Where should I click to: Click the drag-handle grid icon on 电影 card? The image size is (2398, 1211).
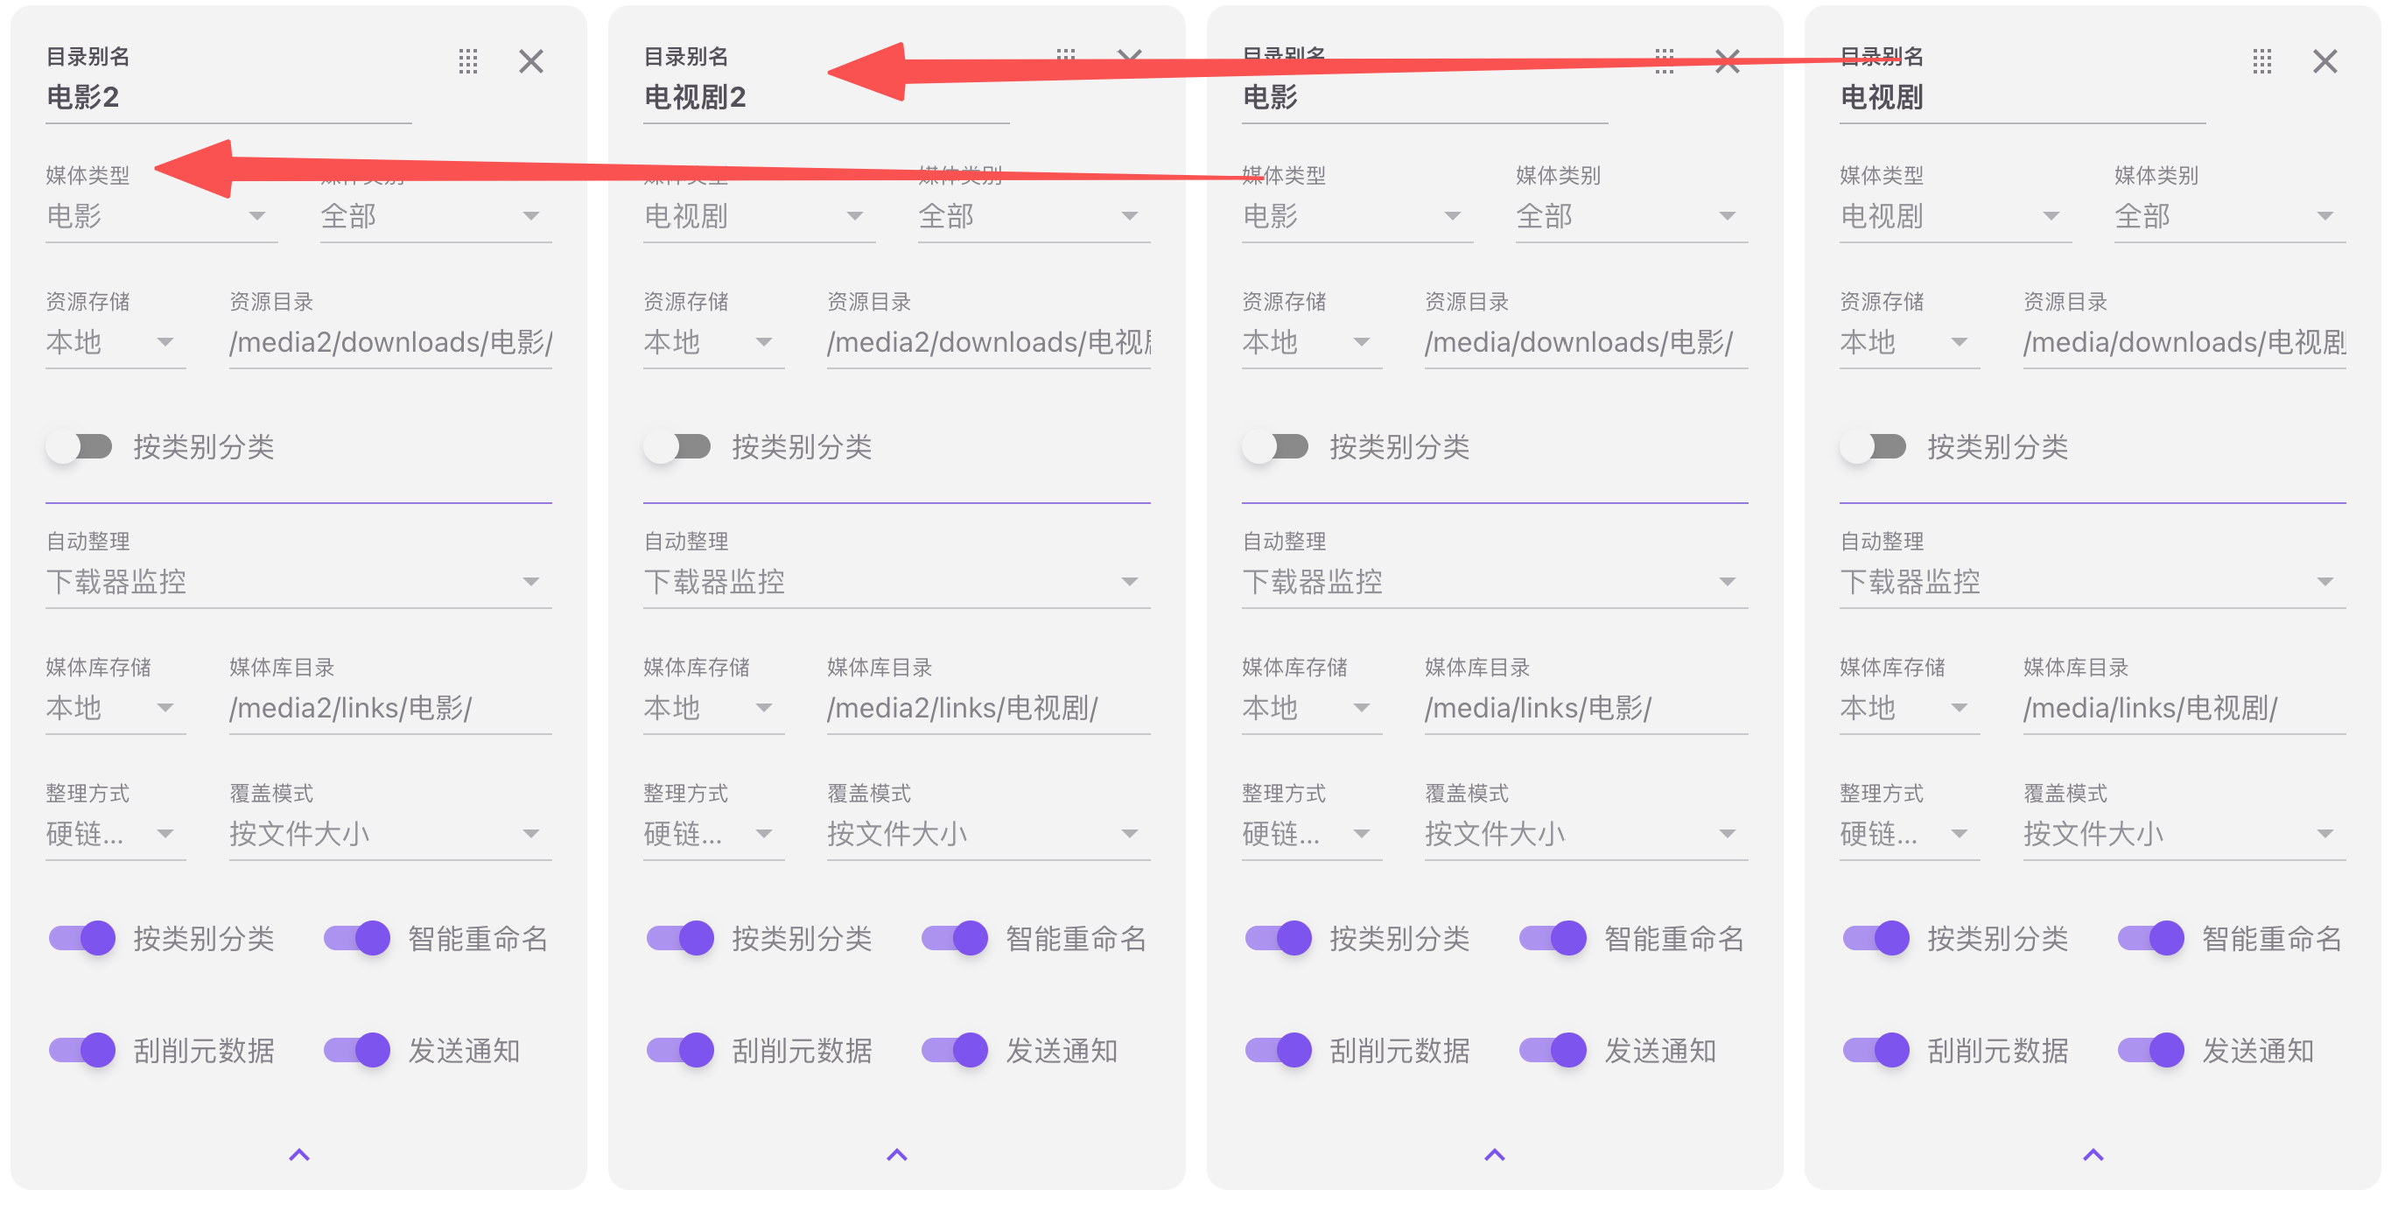pos(1665,61)
